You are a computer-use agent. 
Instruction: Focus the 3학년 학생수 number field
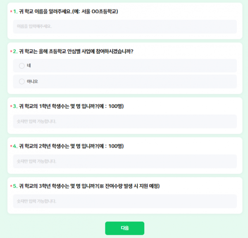coord(124,201)
